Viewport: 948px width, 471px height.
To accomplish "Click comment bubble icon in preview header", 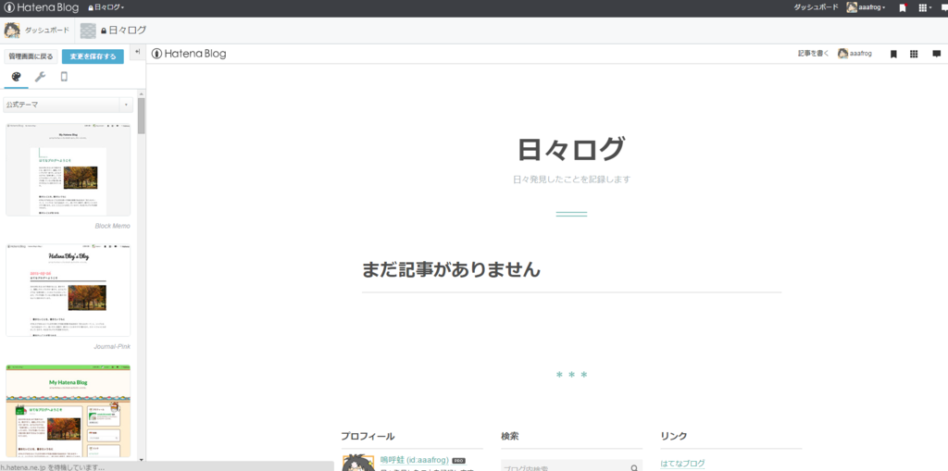I will [937, 54].
